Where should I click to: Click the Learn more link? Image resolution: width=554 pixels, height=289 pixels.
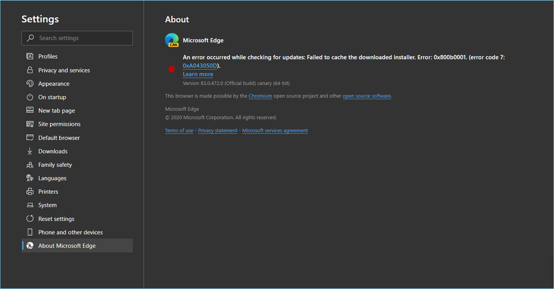coord(198,74)
